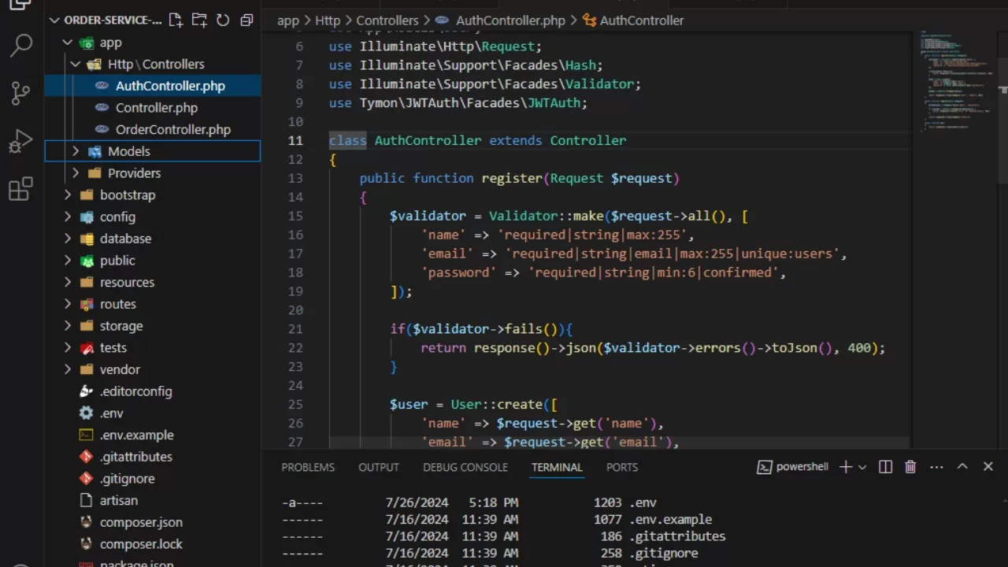This screenshot has width=1008, height=567.
Task: Click '.gitattributes' in terminal output
Action: (x=677, y=536)
